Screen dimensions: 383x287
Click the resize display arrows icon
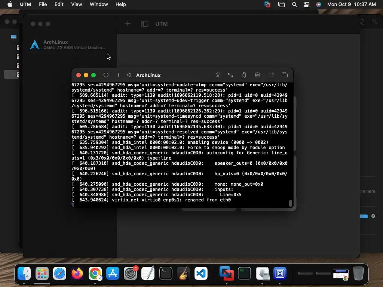(230, 75)
